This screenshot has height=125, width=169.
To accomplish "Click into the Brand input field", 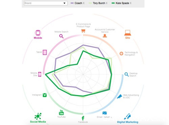I will (x=46, y=3).
